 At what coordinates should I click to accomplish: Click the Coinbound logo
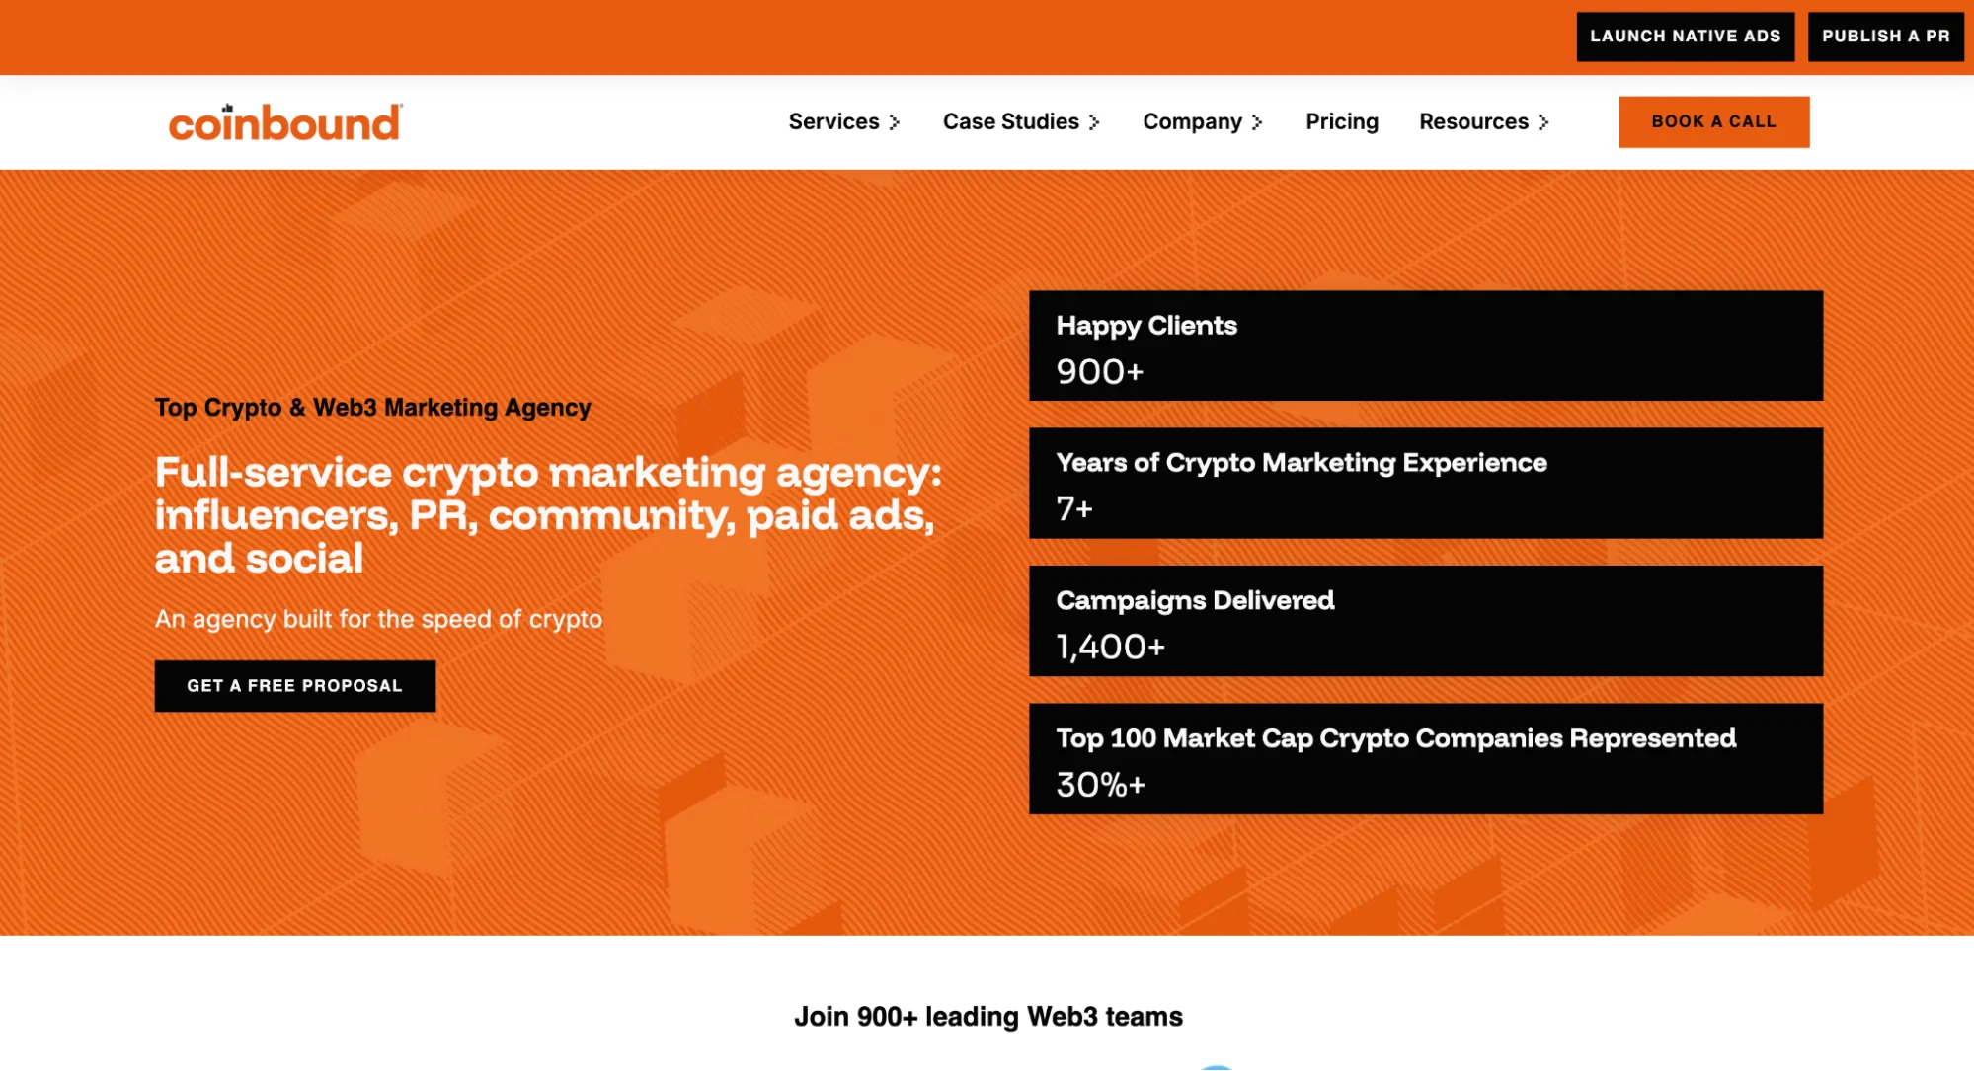(285, 122)
